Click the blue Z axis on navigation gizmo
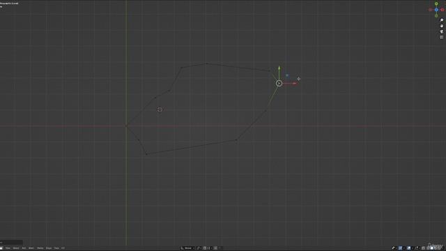The height and width of the screenshot is (251, 446). pos(436,10)
